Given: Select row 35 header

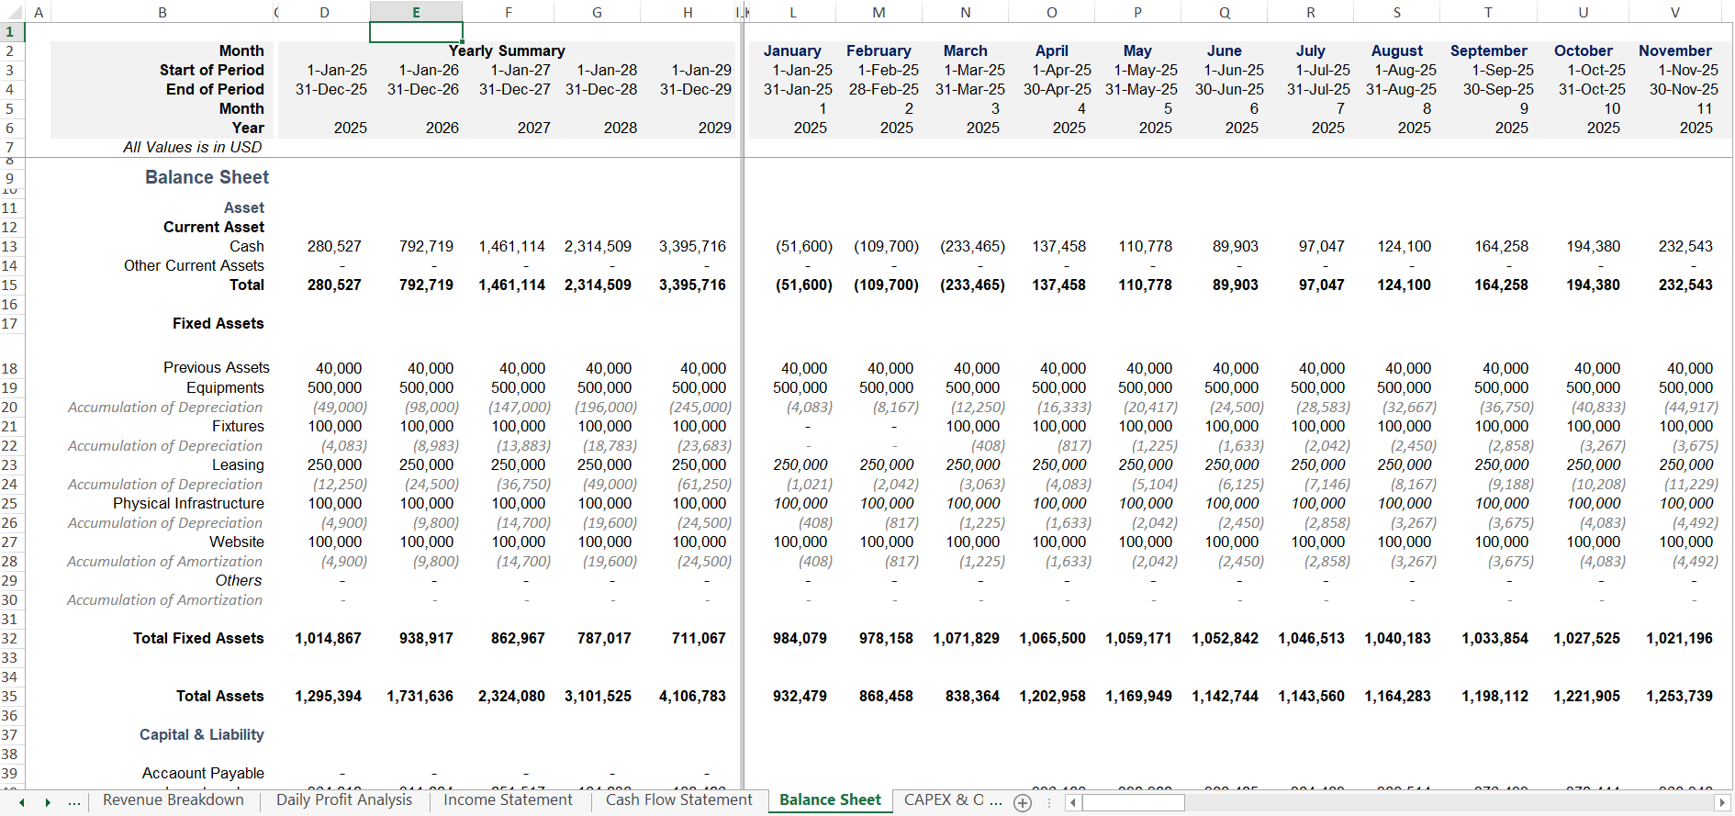Looking at the screenshot, I should coord(9,696).
